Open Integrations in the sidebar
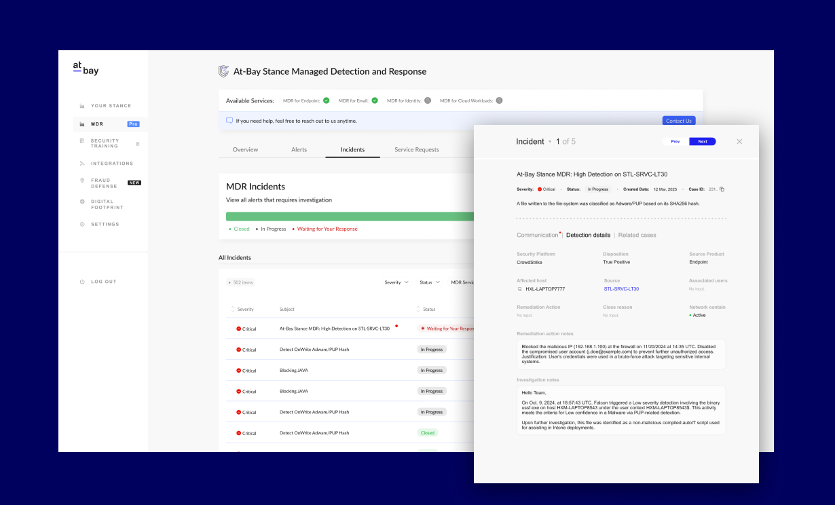Viewport: 835px width, 505px height. tap(111, 164)
